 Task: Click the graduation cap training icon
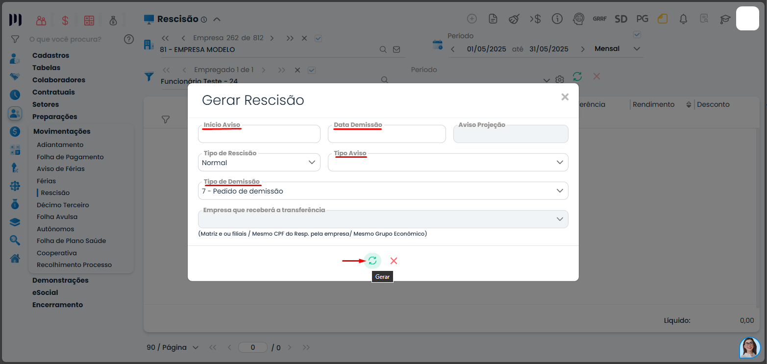pyautogui.click(x=725, y=19)
